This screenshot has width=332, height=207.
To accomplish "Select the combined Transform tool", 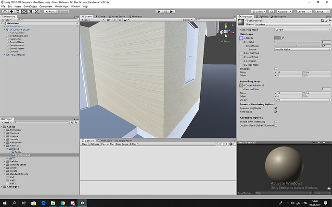I will [x=37, y=12].
